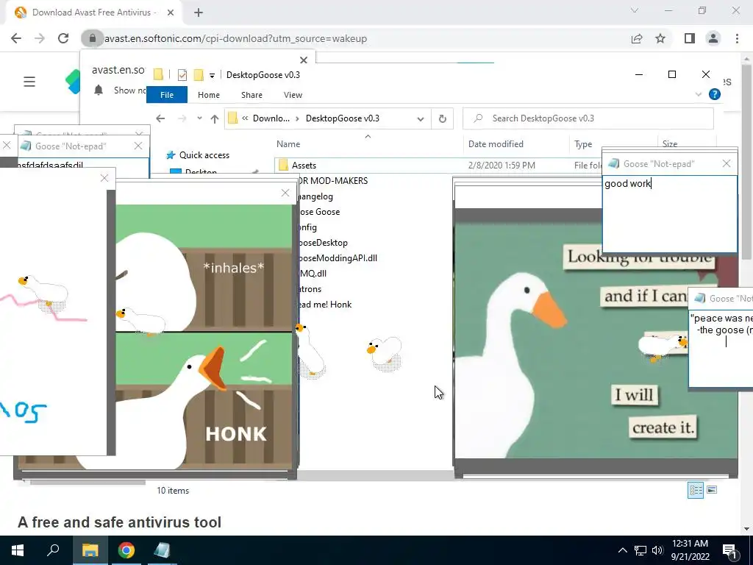
Task: Sort files by Type column
Action: 583,144
